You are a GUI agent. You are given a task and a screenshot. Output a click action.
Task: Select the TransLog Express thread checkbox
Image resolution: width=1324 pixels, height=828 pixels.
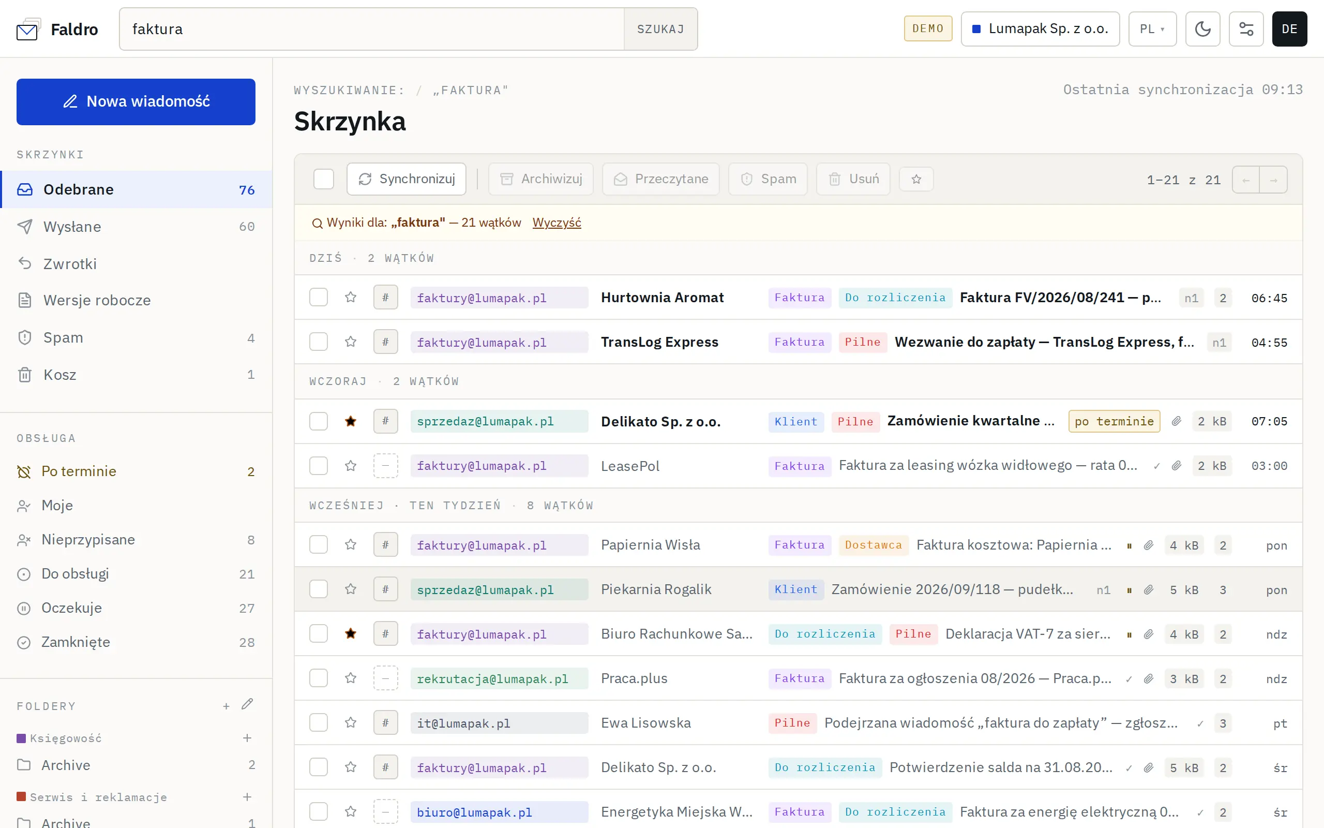(319, 342)
